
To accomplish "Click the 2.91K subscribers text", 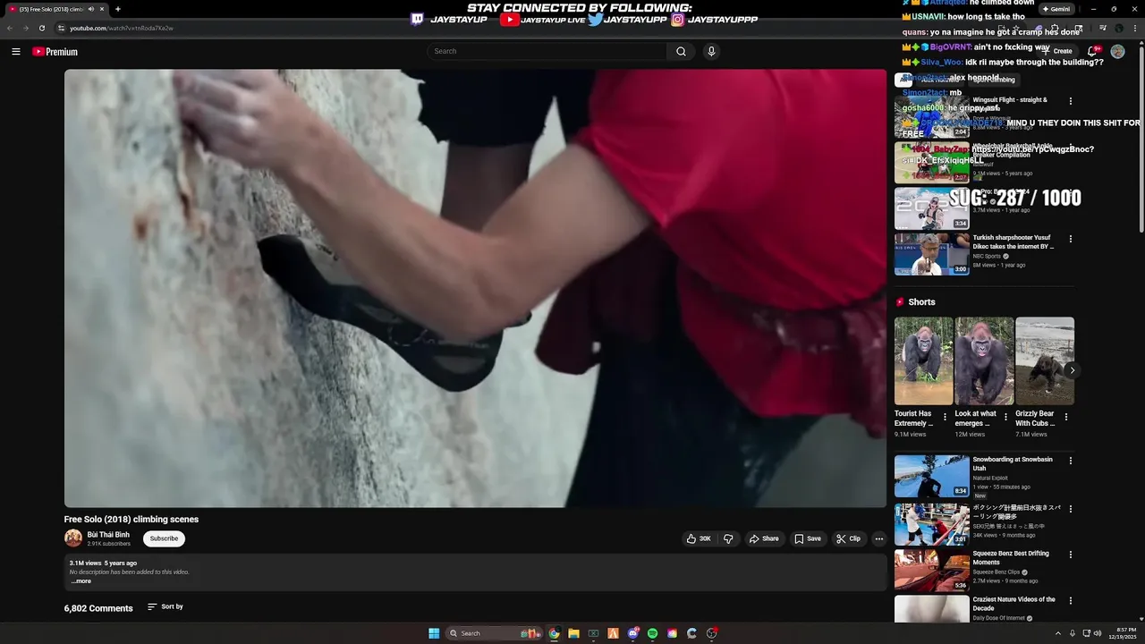I will coord(108,544).
